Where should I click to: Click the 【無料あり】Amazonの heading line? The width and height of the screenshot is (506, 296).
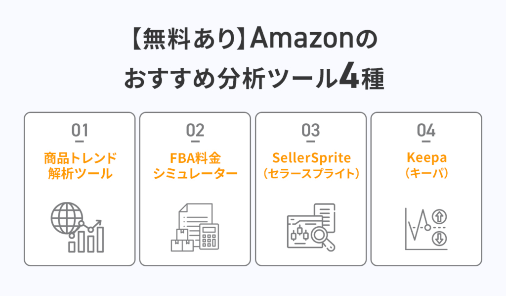[254, 39]
